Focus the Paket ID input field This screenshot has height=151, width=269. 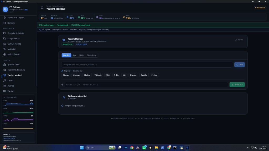click(x=146, y=85)
